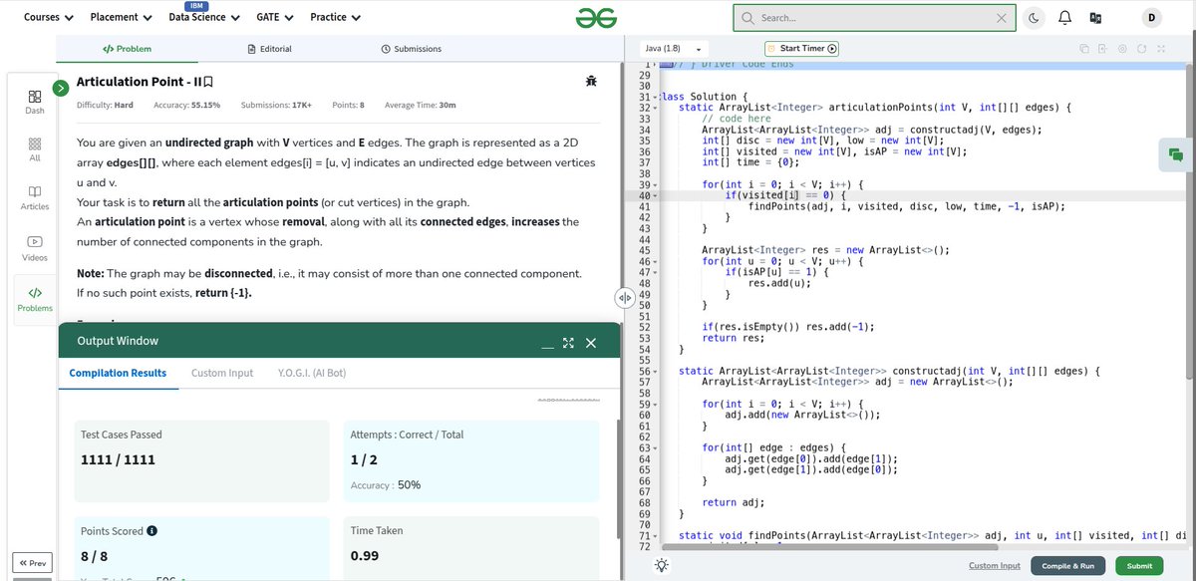Go to previous problem with Prev button
Image resolution: width=1196 pixels, height=581 pixels.
[x=33, y=563]
